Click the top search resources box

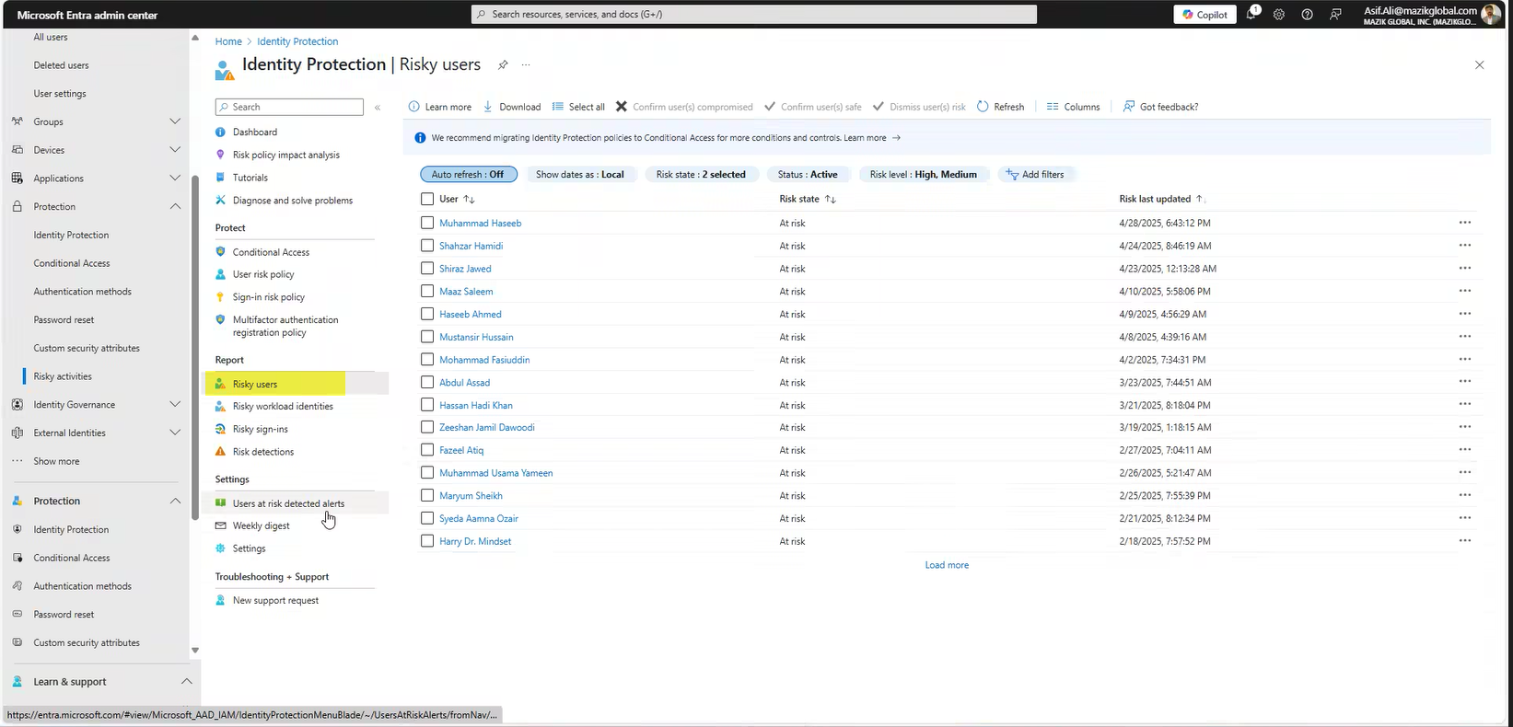tap(754, 15)
